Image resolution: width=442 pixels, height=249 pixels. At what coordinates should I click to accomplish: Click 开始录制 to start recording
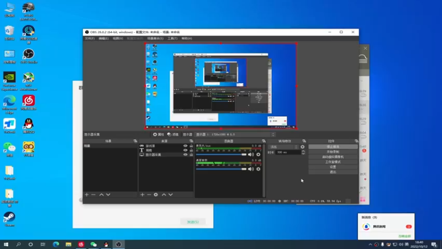(x=333, y=152)
